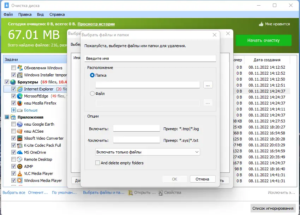Click the 'Список игнорирования' button

pyautogui.click(x=273, y=208)
